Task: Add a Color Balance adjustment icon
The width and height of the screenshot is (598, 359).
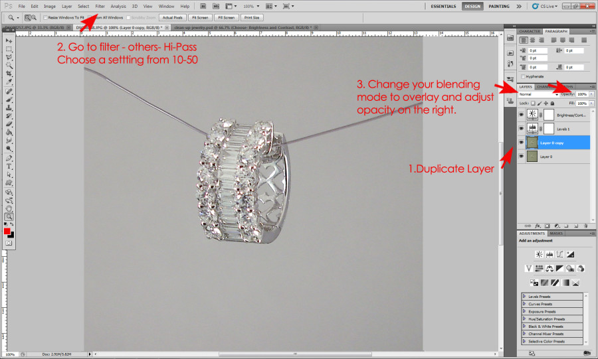Action: pyautogui.click(x=549, y=268)
